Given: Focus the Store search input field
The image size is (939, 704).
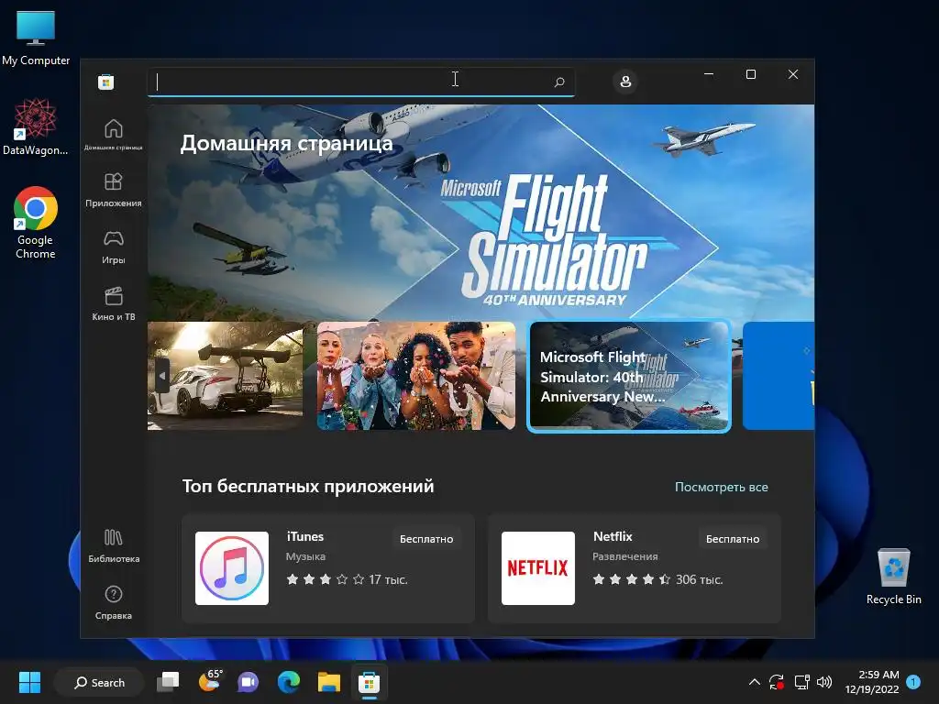Looking at the screenshot, I should point(360,82).
